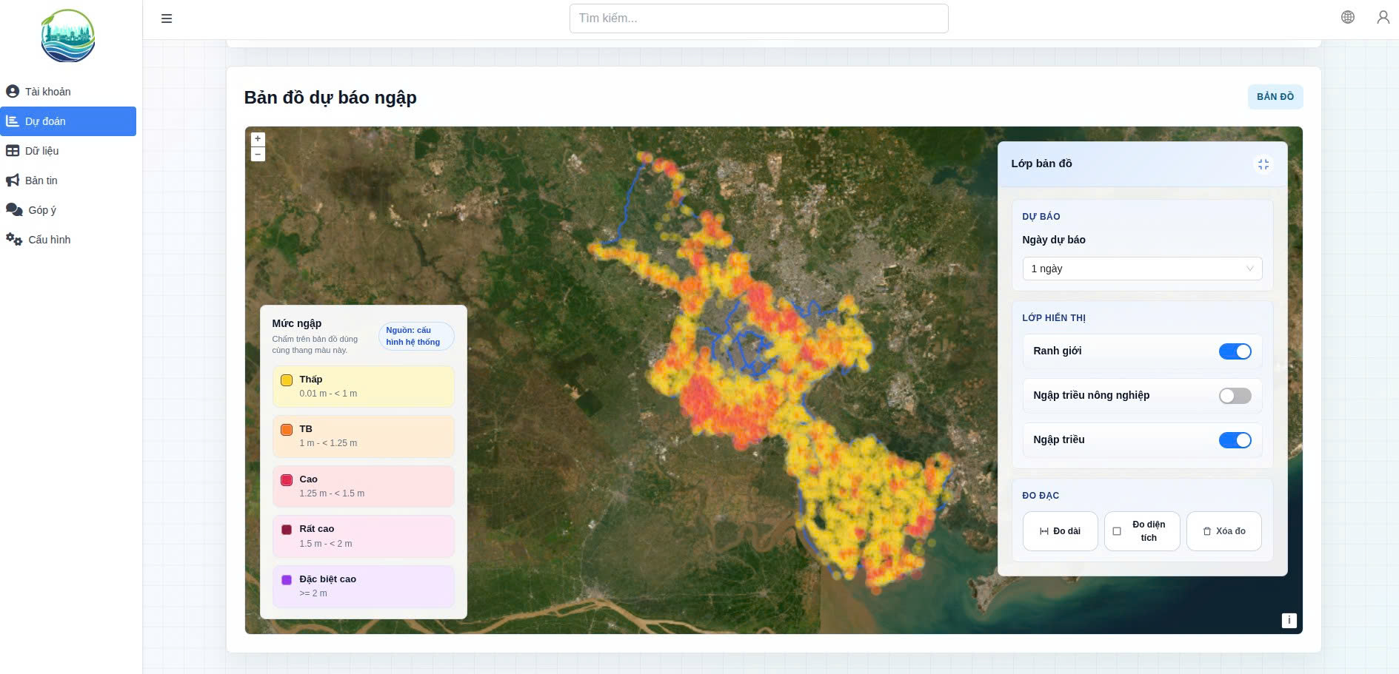This screenshot has height=674, width=1399.
Task: Click the BẢN ĐỒ button
Action: click(x=1275, y=97)
